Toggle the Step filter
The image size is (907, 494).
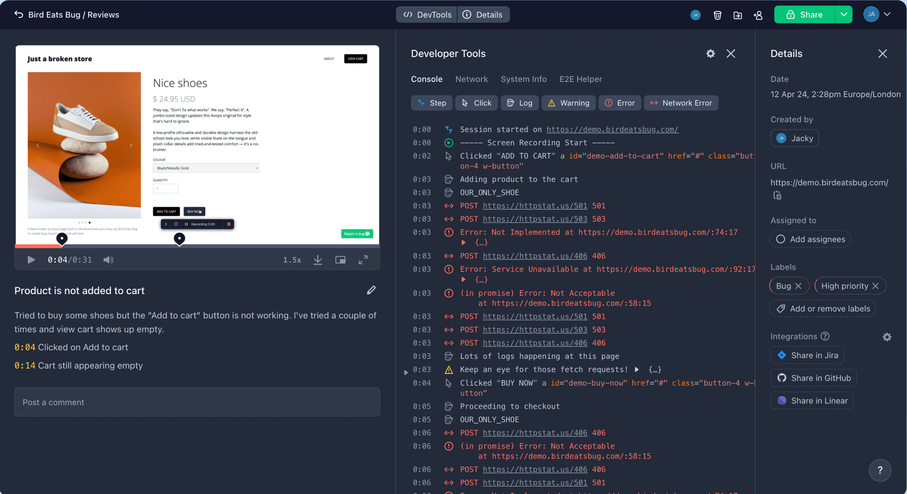[x=432, y=103]
